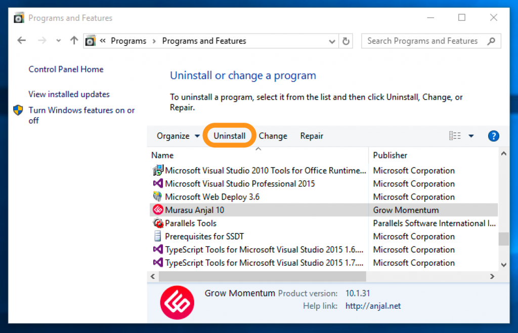Screen dimensions: 518x333
Task: Select the Parallels Tools row
Action: 324,223
